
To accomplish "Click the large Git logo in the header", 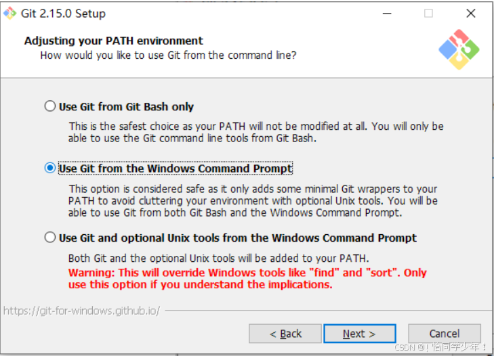I will tap(459, 49).
